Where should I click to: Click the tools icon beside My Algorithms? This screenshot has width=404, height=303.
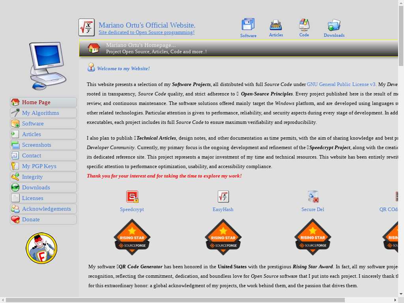tap(15, 113)
